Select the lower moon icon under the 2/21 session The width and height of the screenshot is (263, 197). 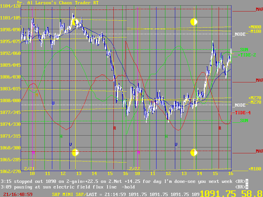pyautogui.click(x=75, y=153)
